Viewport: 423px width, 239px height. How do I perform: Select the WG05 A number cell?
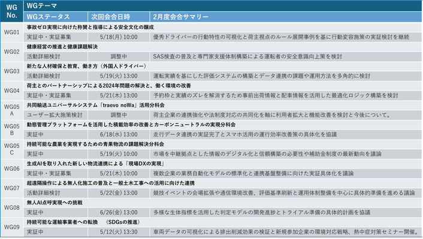[x=11, y=110]
